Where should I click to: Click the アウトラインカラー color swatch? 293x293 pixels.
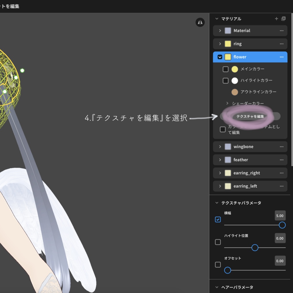click(235, 92)
